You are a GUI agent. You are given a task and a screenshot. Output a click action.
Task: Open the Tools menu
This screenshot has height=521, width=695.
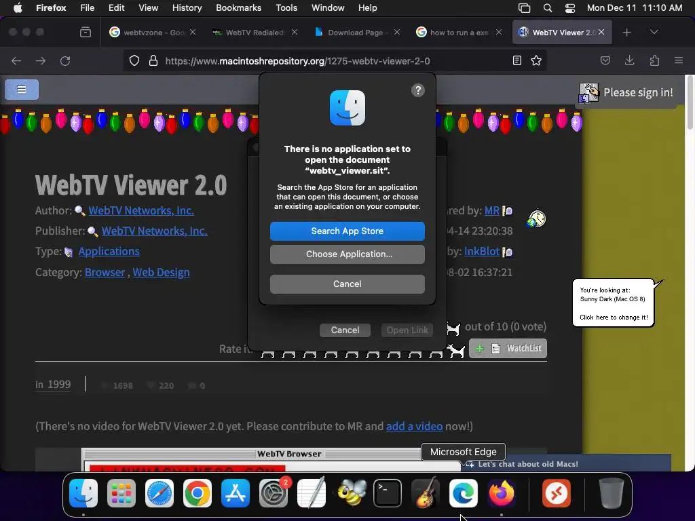click(x=286, y=7)
